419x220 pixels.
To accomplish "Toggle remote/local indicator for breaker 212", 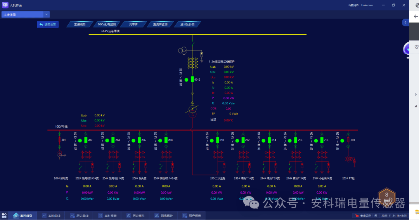I will point(237,140).
